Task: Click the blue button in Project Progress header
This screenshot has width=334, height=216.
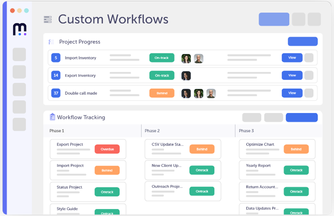Action: [x=302, y=41]
